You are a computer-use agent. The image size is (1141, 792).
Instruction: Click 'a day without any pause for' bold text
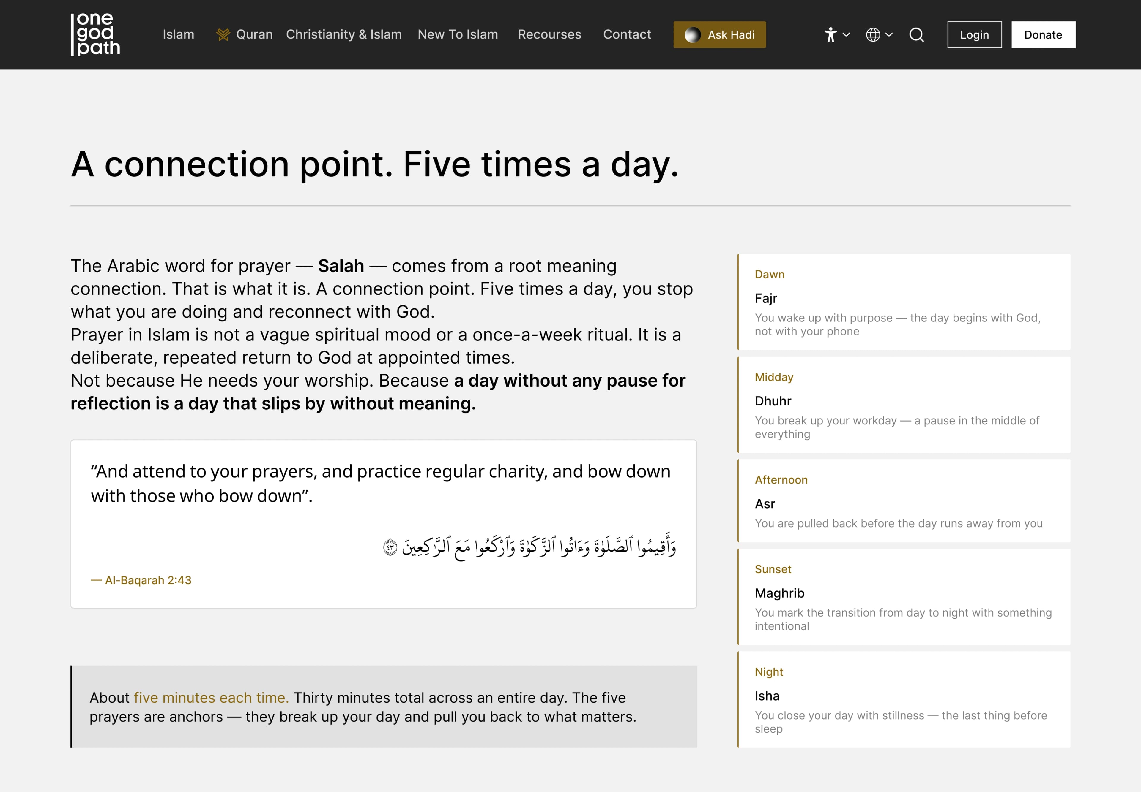(x=569, y=381)
